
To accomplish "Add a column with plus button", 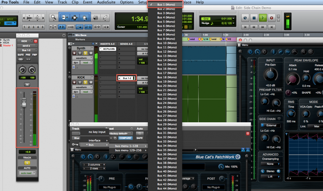I will point(104,165).
